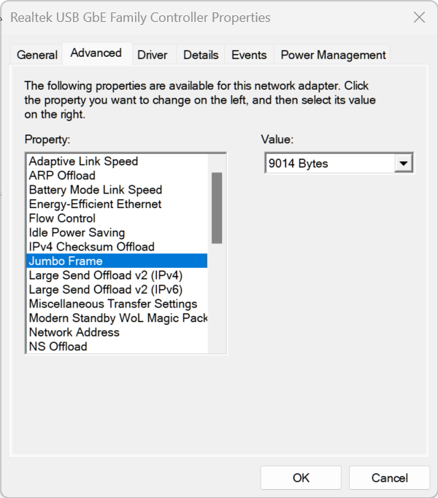Go to the Power Management tab
Screen dimensions: 438x498
333,55
